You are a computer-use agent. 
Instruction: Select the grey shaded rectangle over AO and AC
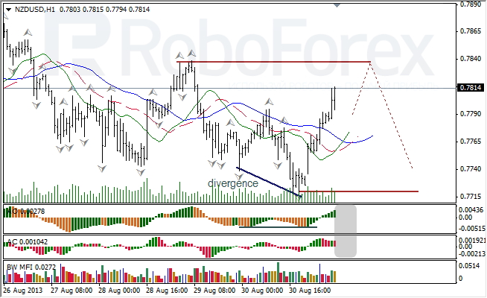[x=346, y=232]
